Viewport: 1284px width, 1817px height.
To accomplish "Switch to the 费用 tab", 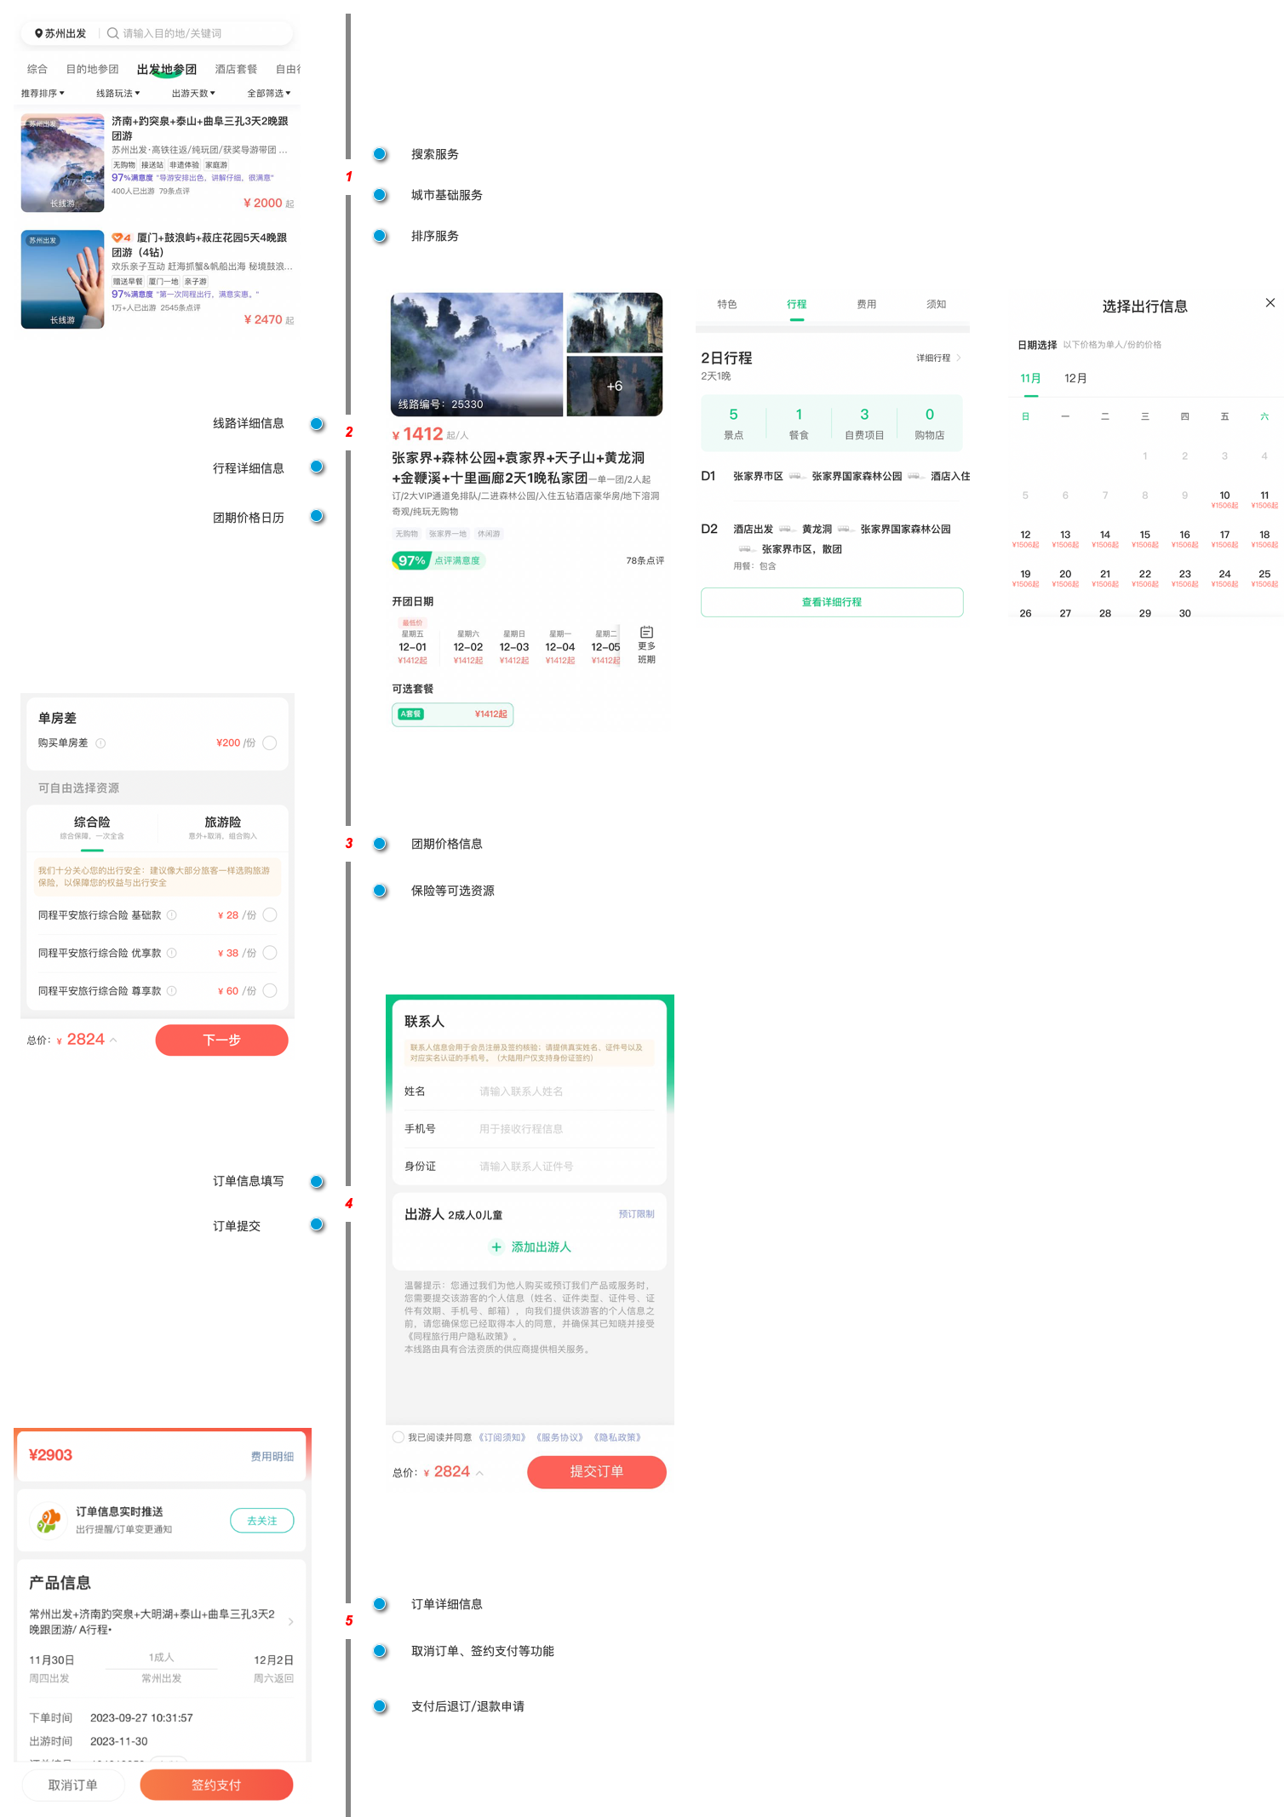I will (x=866, y=305).
